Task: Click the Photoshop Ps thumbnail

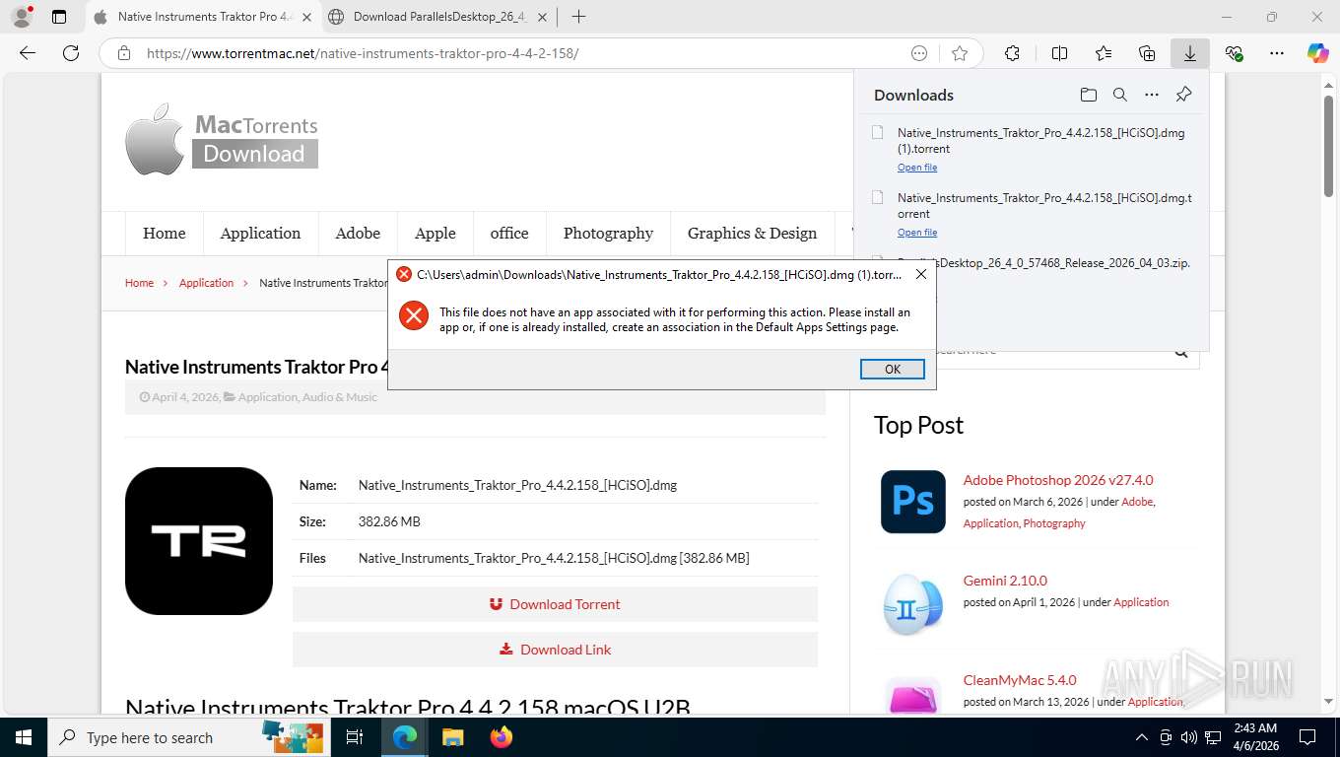Action: (x=913, y=501)
